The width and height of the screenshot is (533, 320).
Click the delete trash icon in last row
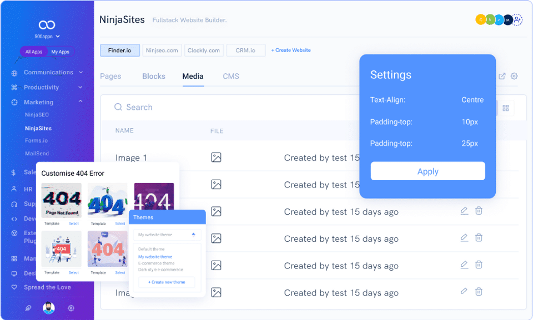click(479, 291)
